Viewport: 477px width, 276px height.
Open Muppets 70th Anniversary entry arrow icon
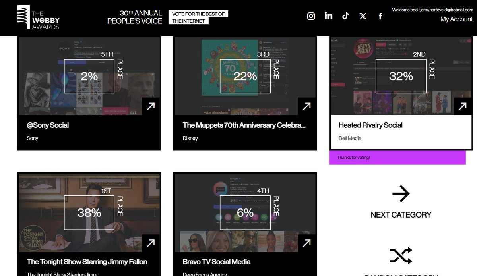pyautogui.click(x=307, y=106)
